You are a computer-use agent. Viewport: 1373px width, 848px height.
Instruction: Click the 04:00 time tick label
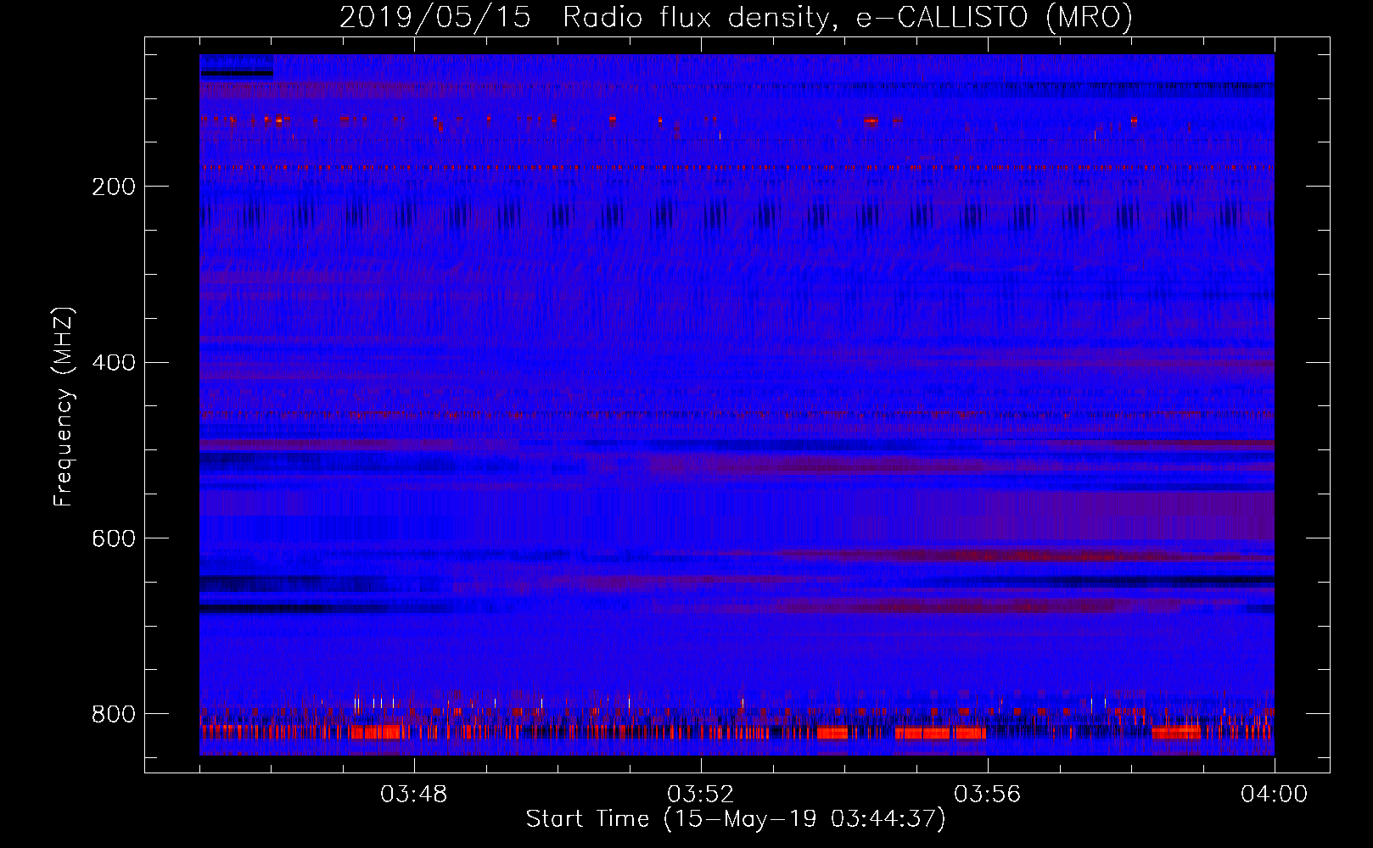pos(1274,795)
